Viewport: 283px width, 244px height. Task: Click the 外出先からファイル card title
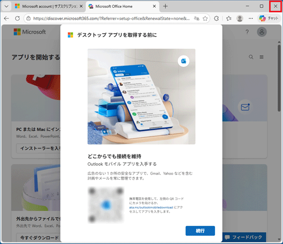tap(38, 219)
